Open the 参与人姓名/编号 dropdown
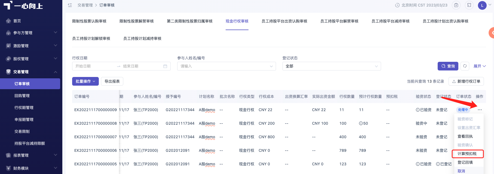 pyautogui.click(x=226, y=66)
